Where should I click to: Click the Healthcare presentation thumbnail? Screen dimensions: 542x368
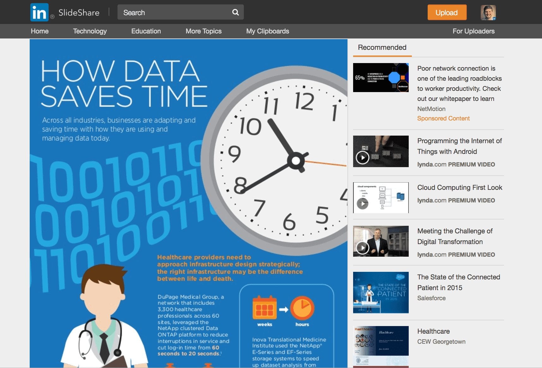381,346
